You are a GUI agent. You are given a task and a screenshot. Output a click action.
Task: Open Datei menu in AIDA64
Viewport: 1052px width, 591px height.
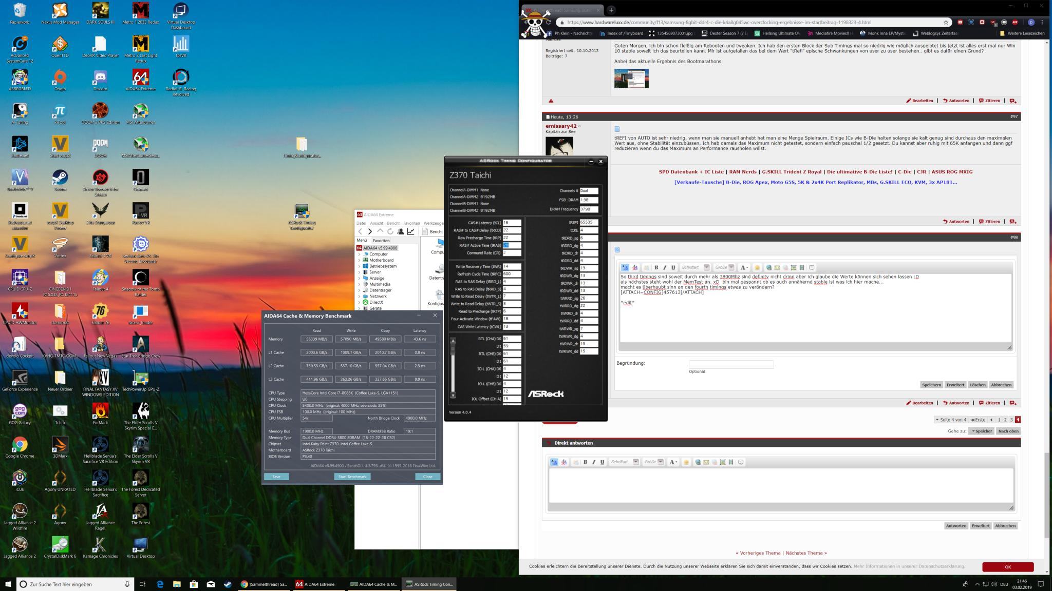(x=361, y=223)
